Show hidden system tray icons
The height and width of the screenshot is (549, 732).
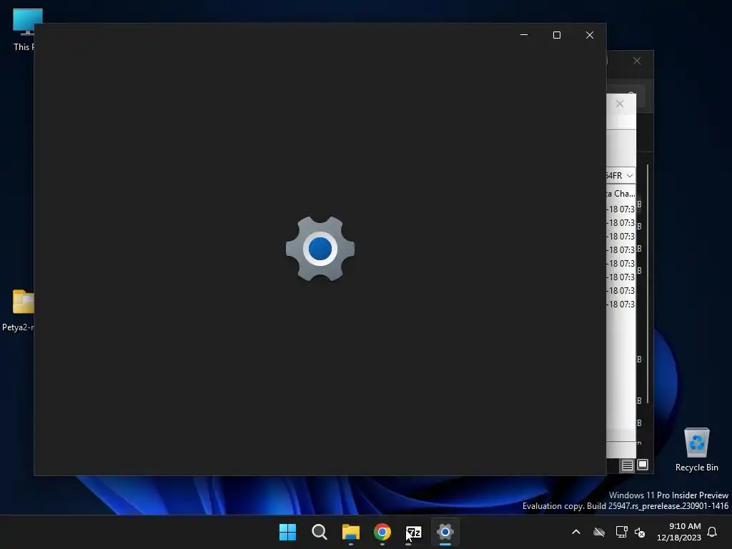point(576,532)
